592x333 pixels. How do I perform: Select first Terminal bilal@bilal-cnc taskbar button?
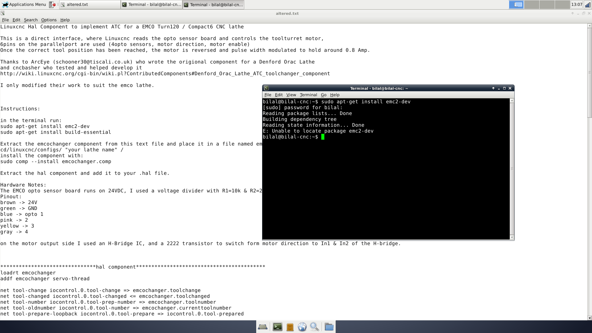click(151, 5)
